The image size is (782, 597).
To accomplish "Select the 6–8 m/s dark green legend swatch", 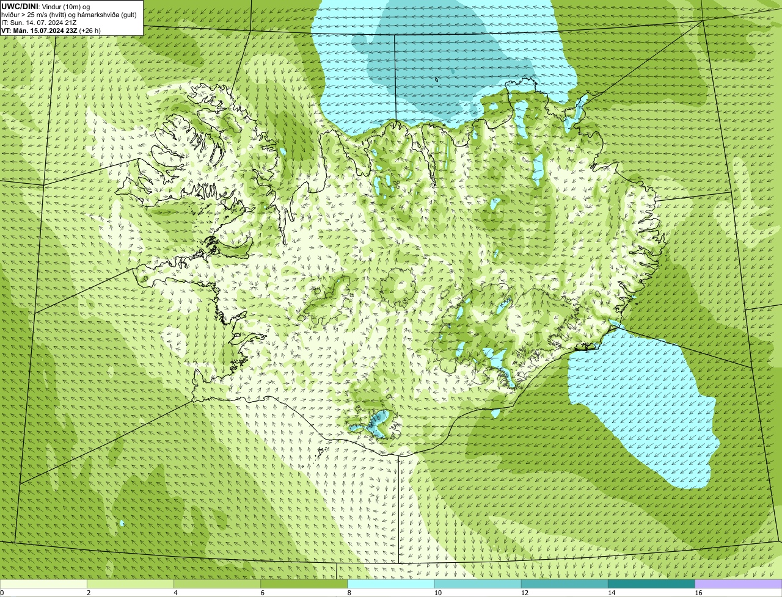I will [304, 584].
